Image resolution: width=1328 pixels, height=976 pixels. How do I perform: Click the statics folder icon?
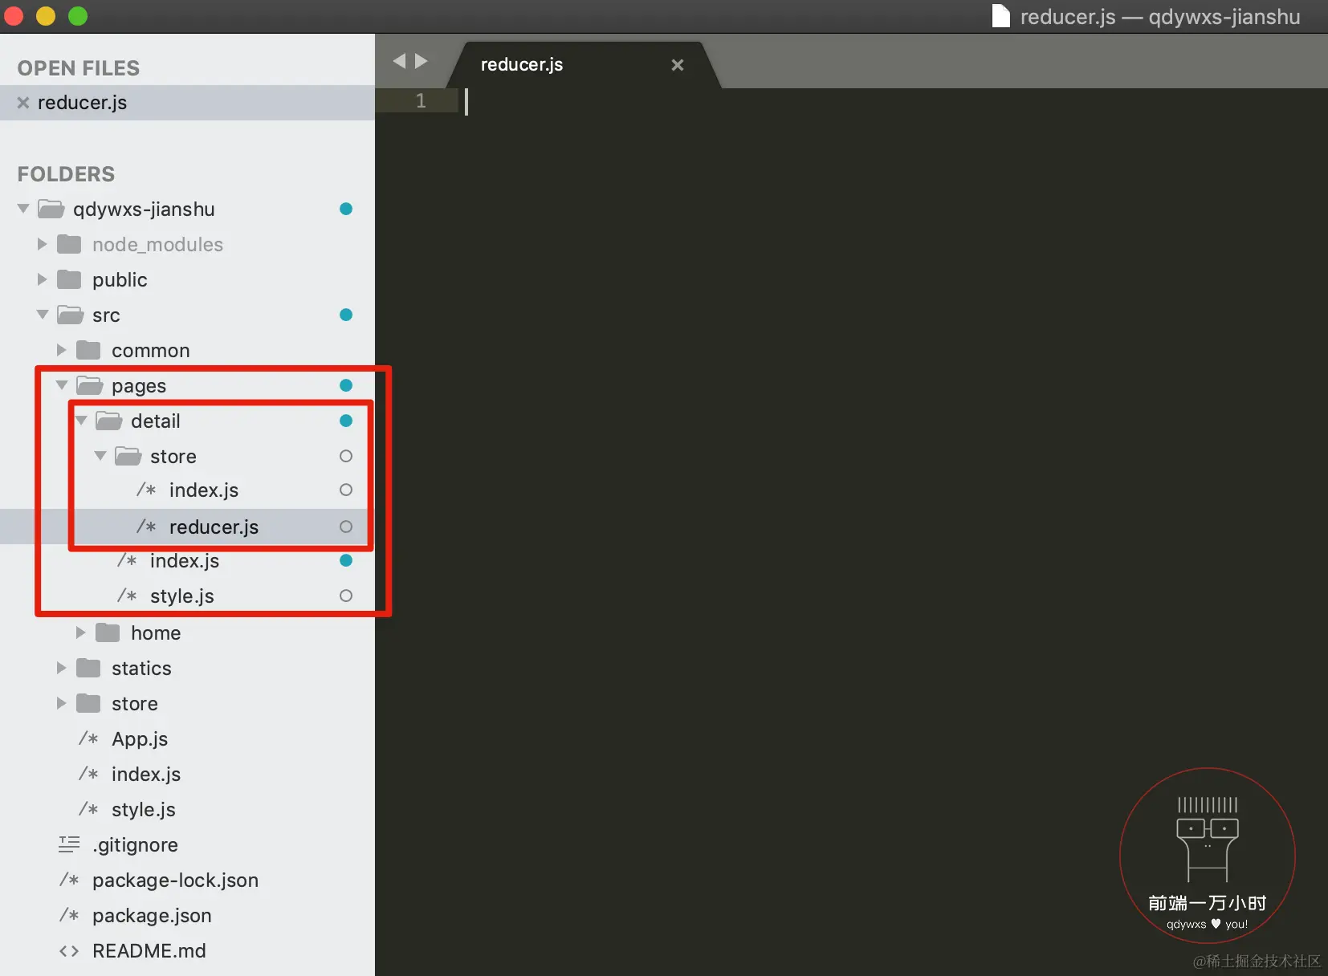pos(88,668)
